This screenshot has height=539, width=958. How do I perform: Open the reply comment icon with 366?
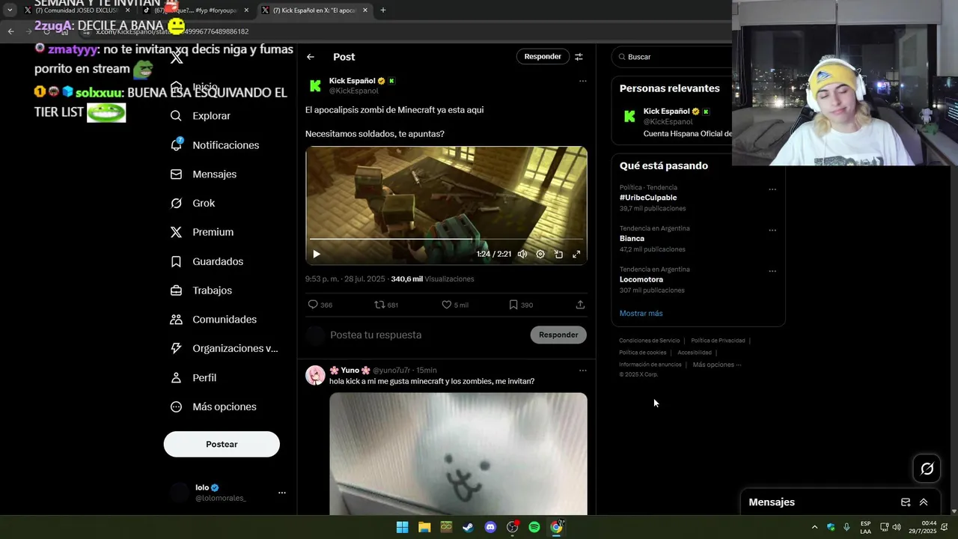(x=320, y=305)
